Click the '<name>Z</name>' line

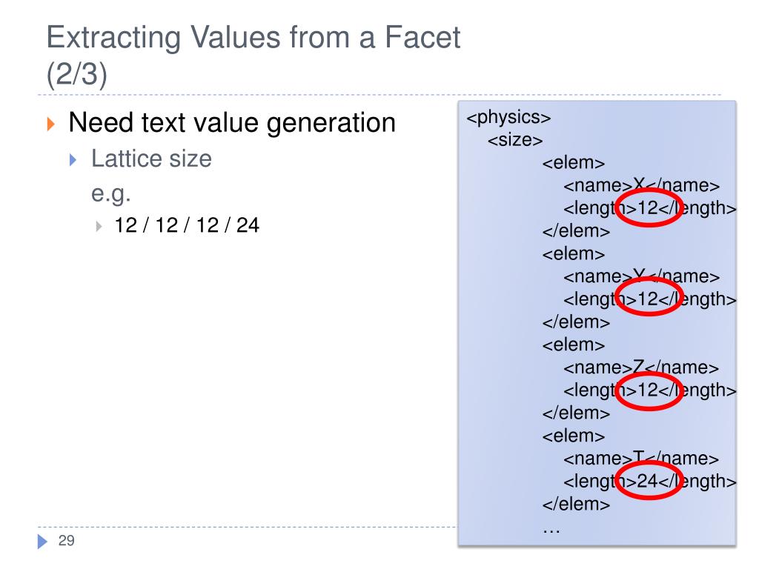pyautogui.click(x=641, y=367)
